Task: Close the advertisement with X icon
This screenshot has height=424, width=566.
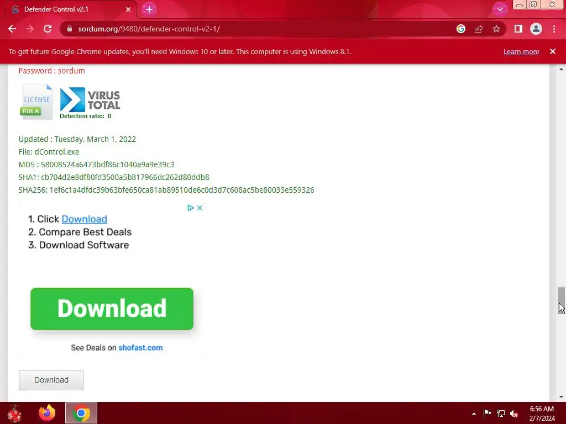Action: (200, 208)
